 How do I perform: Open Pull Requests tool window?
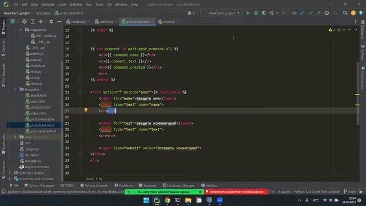3,75
